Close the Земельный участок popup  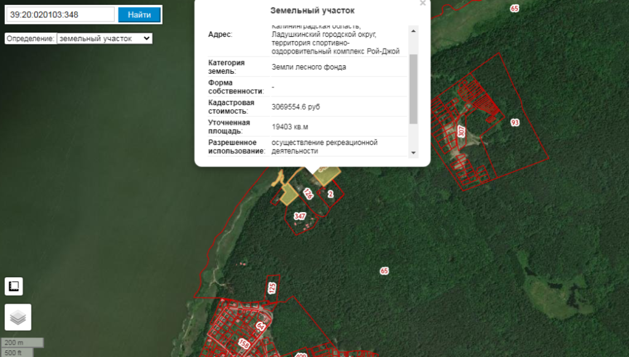(x=423, y=3)
